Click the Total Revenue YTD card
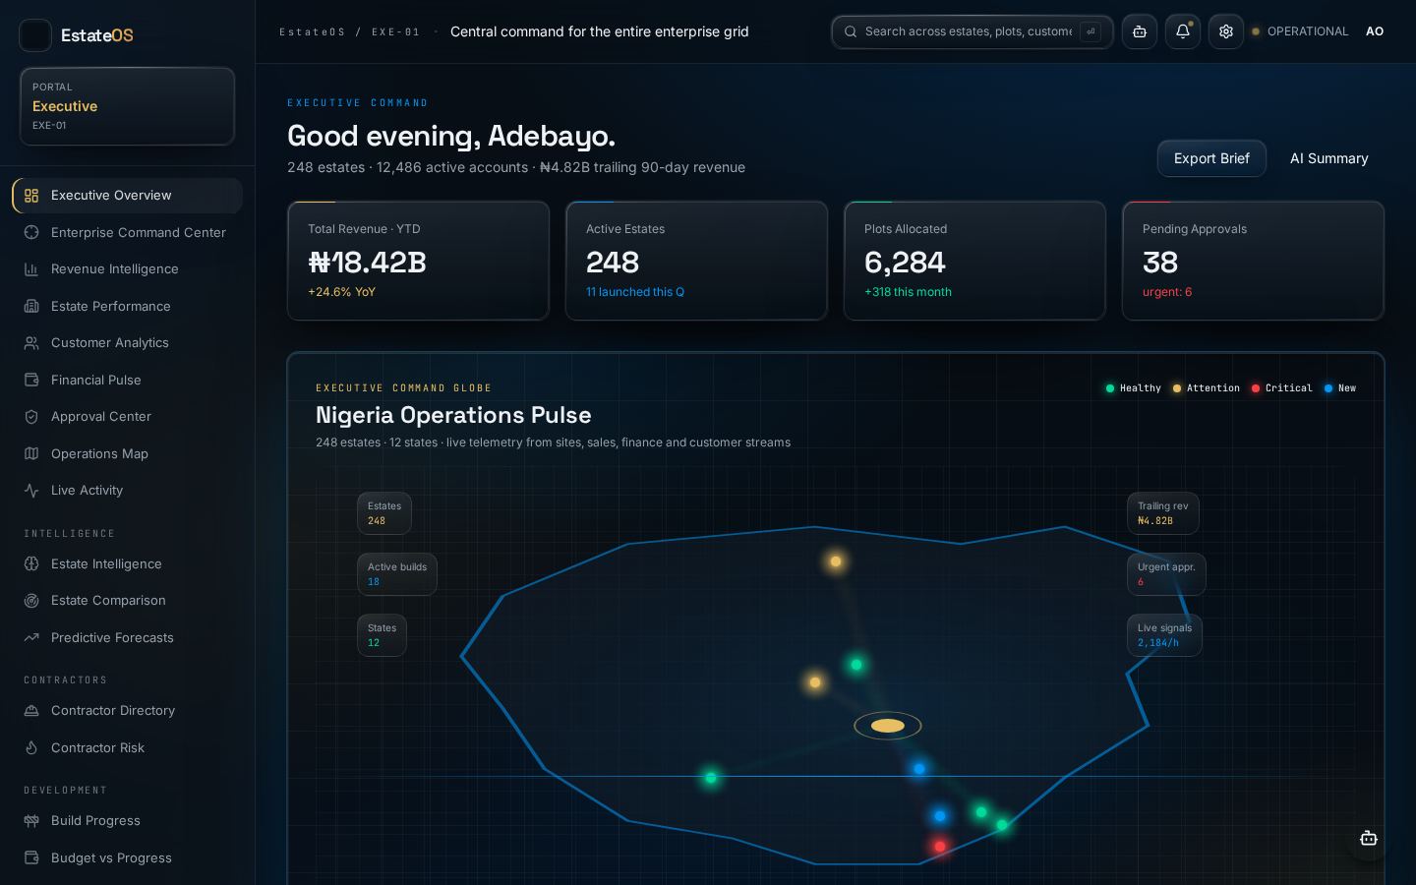 click(x=418, y=261)
